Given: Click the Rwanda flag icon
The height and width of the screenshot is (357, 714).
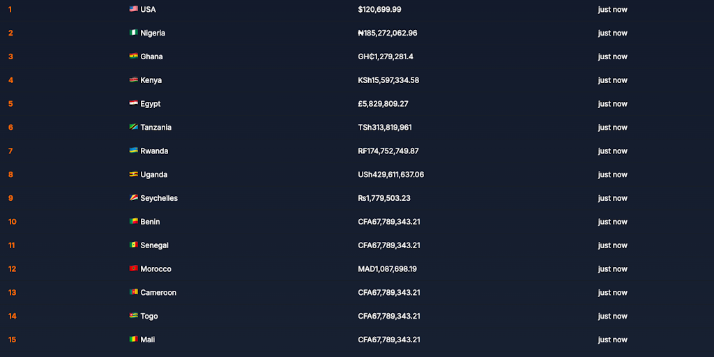Looking at the screenshot, I should 133,151.
